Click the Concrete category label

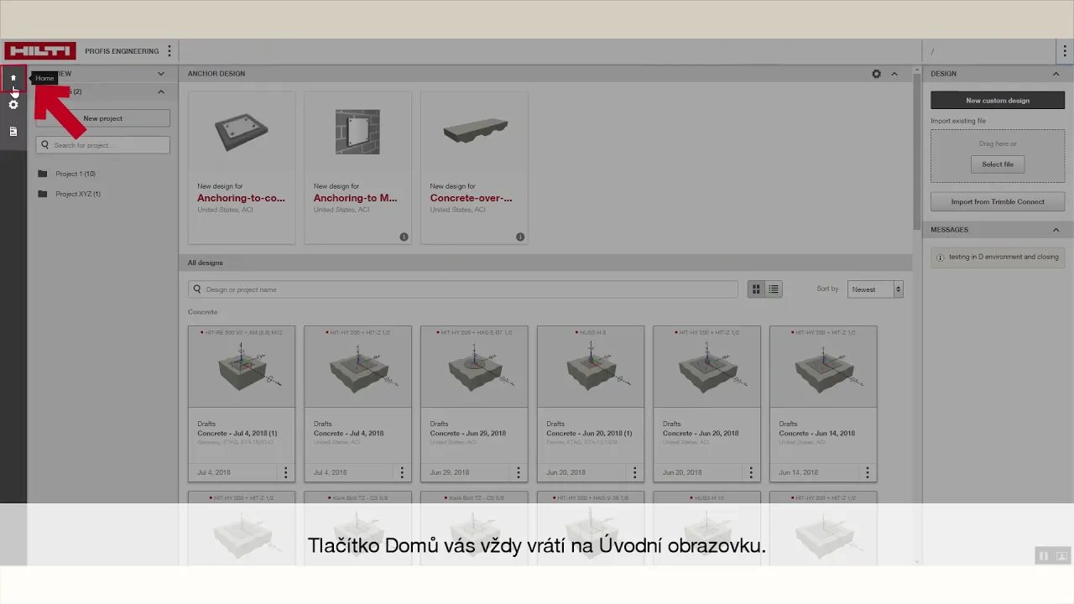click(203, 312)
